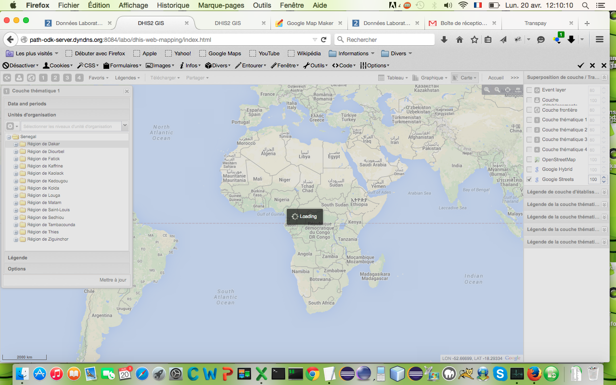The image size is (616, 385).
Task: Uncheck the Google Streets layer
Action: click(x=529, y=180)
